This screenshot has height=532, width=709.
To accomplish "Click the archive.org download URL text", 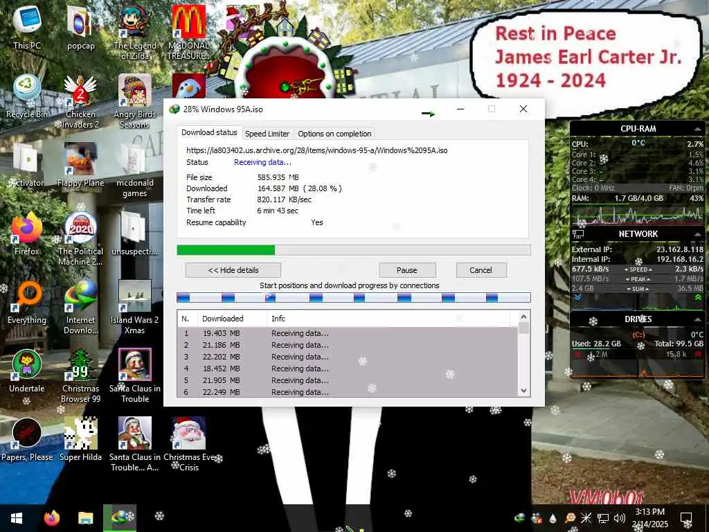I will coord(316,150).
